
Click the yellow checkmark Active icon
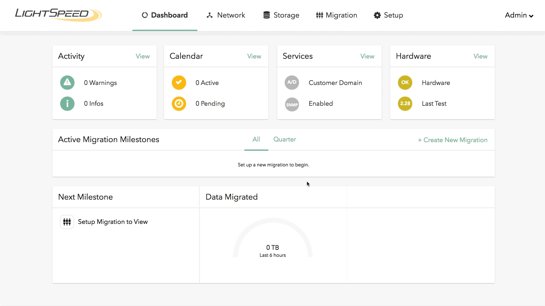[x=179, y=83]
